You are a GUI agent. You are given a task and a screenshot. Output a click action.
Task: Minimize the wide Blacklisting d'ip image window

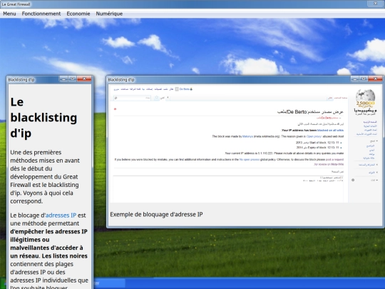(x=355, y=79)
